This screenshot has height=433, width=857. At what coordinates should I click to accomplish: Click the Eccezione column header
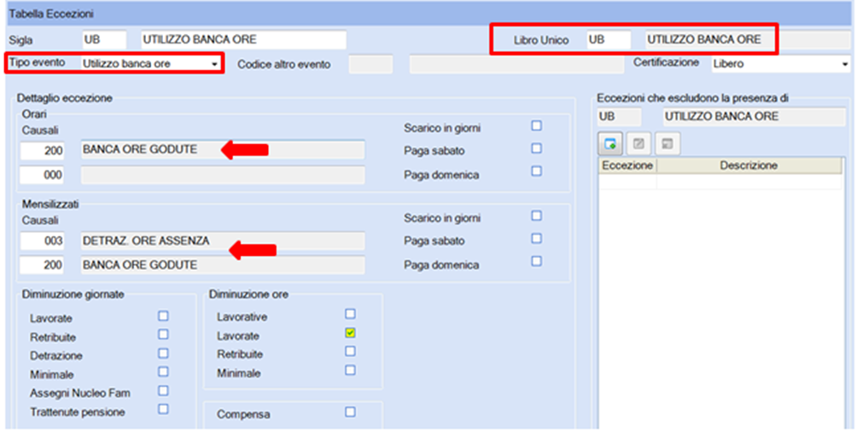point(627,165)
